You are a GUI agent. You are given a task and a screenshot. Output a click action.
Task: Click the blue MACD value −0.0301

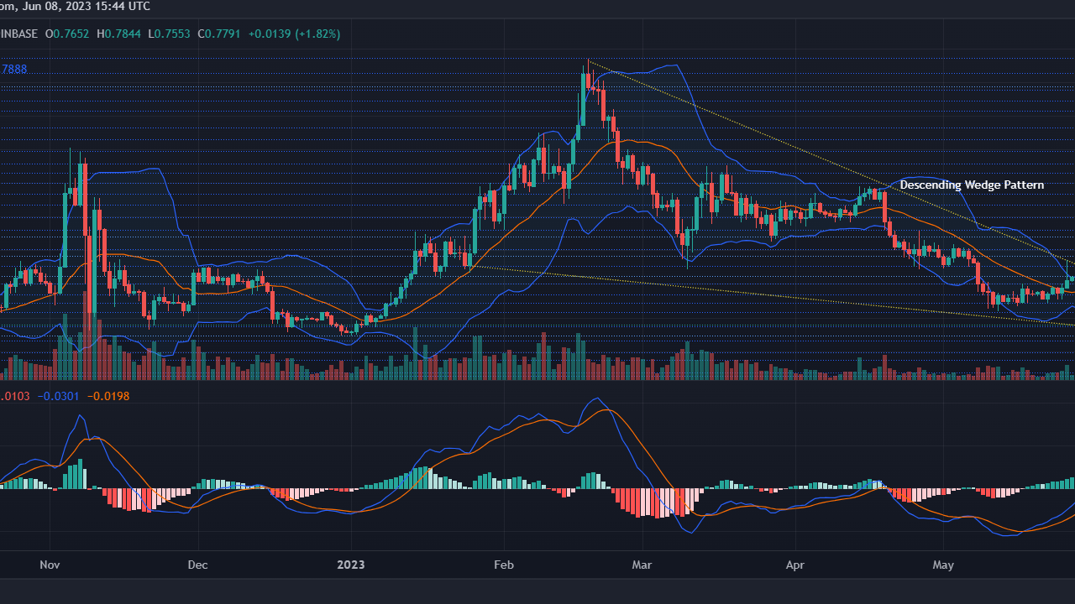(59, 395)
